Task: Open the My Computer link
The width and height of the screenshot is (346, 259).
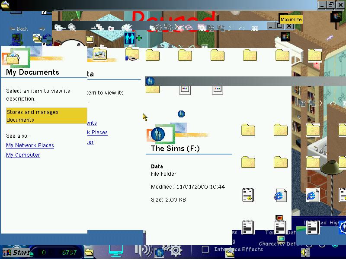Action: coord(23,155)
